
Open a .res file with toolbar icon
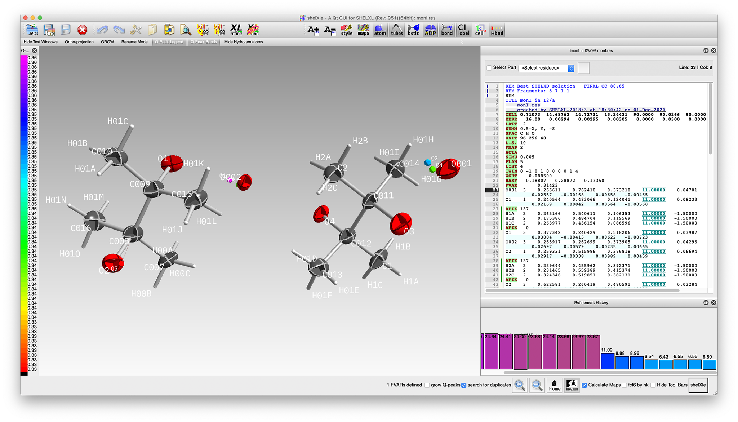(x=32, y=30)
